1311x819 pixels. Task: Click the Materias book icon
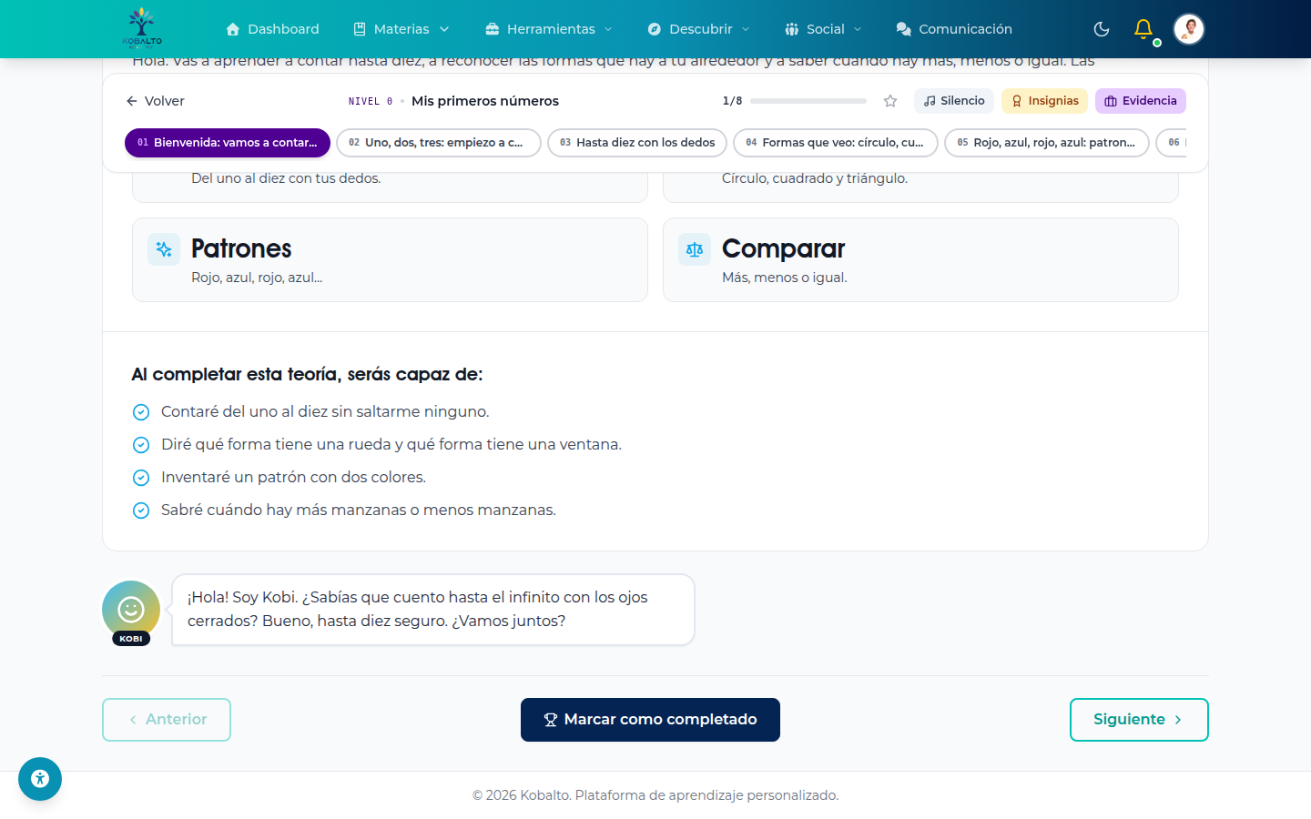pos(360,29)
